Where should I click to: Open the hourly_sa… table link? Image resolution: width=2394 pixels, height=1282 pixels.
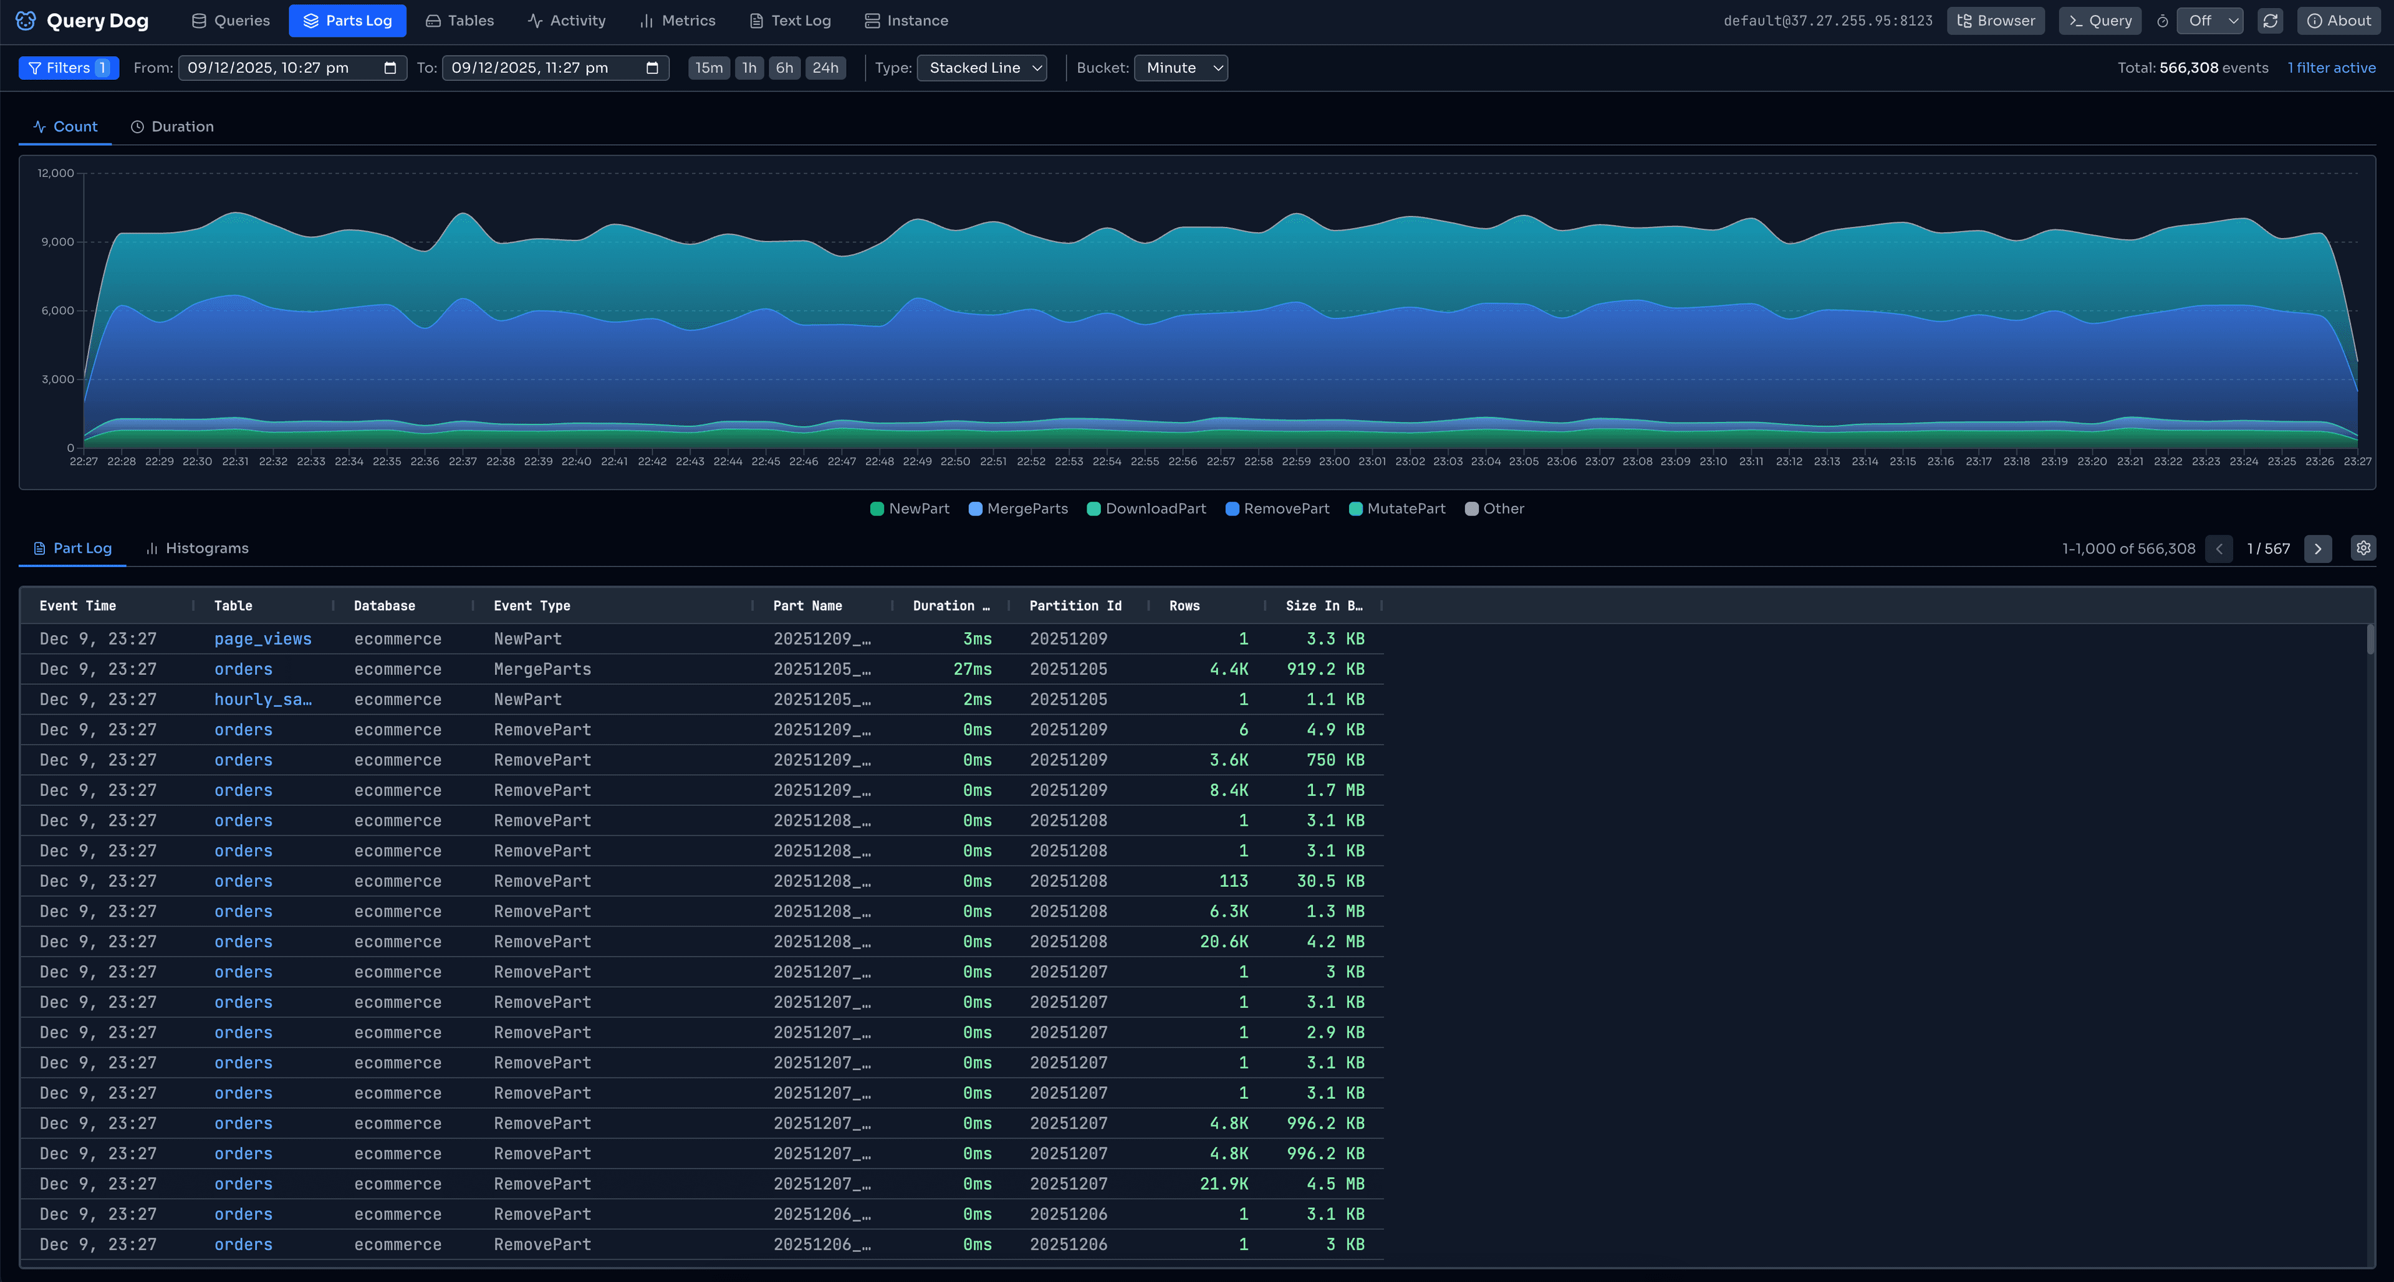(x=263, y=699)
